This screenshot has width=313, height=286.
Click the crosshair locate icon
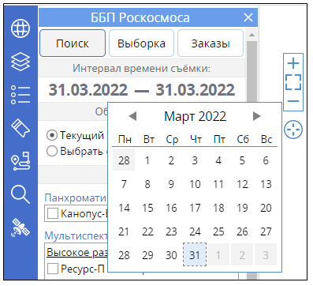[293, 130]
